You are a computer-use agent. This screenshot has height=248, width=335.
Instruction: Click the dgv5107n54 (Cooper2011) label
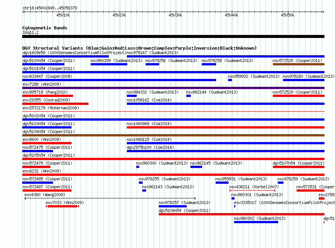pyautogui.click(x=299, y=163)
